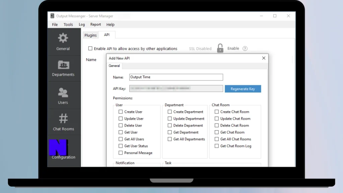Check the Get Chat Room Log permission
The width and height of the screenshot is (343, 193).
(217, 146)
